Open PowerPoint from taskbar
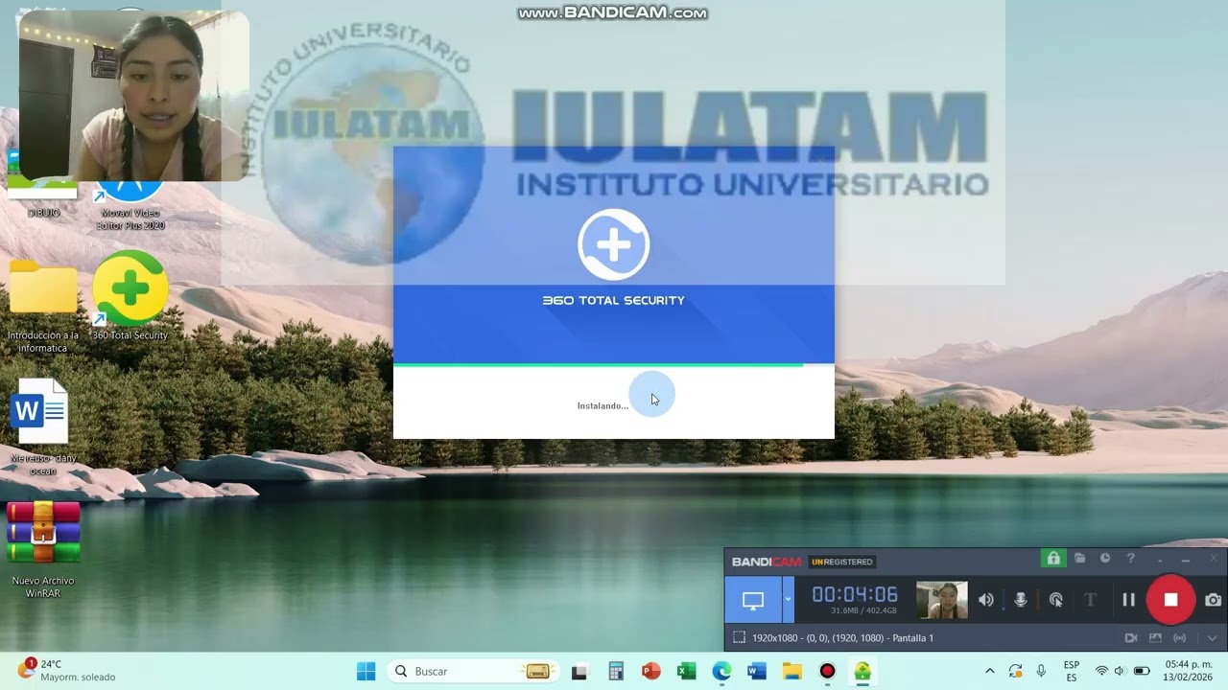Screen dimensions: 1228x690 (x=651, y=671)
